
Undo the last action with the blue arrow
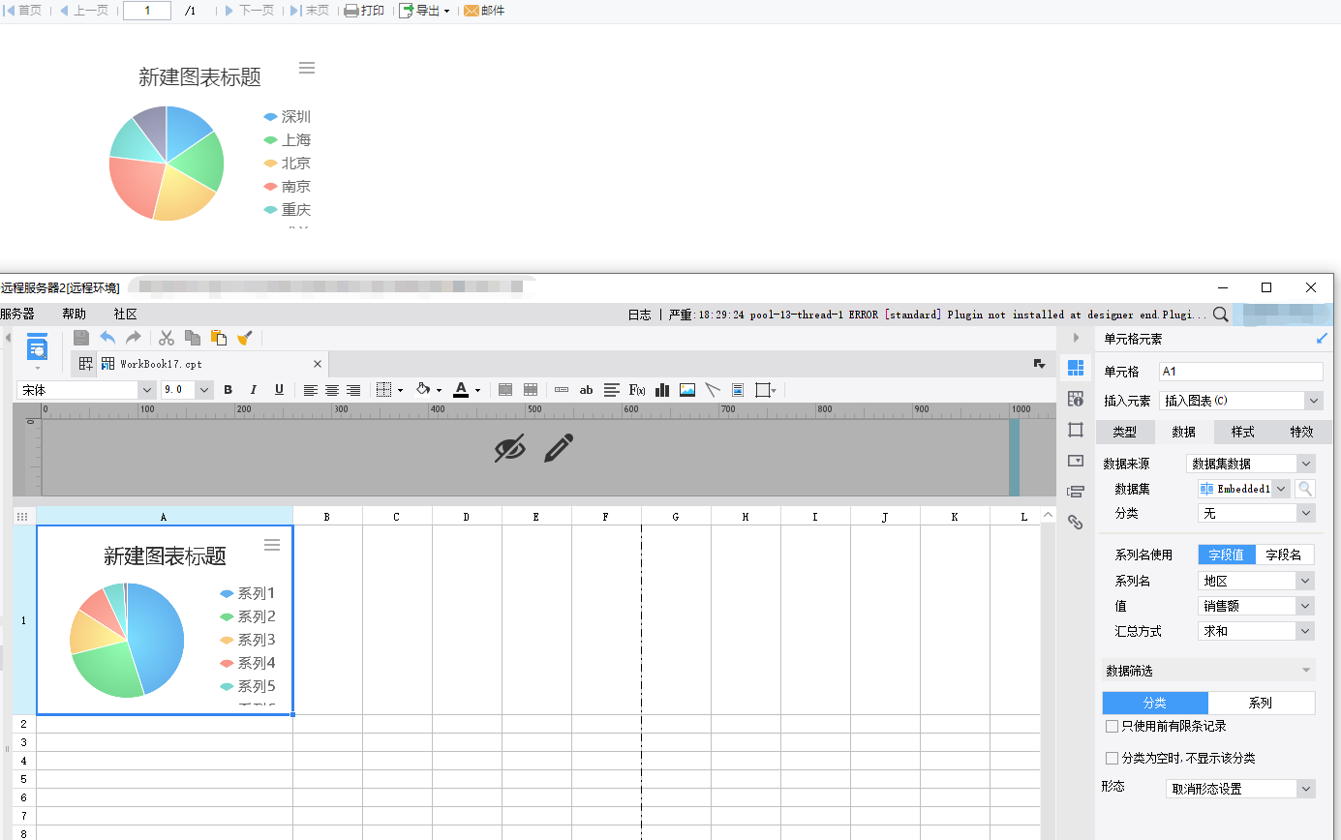[107, 338]
